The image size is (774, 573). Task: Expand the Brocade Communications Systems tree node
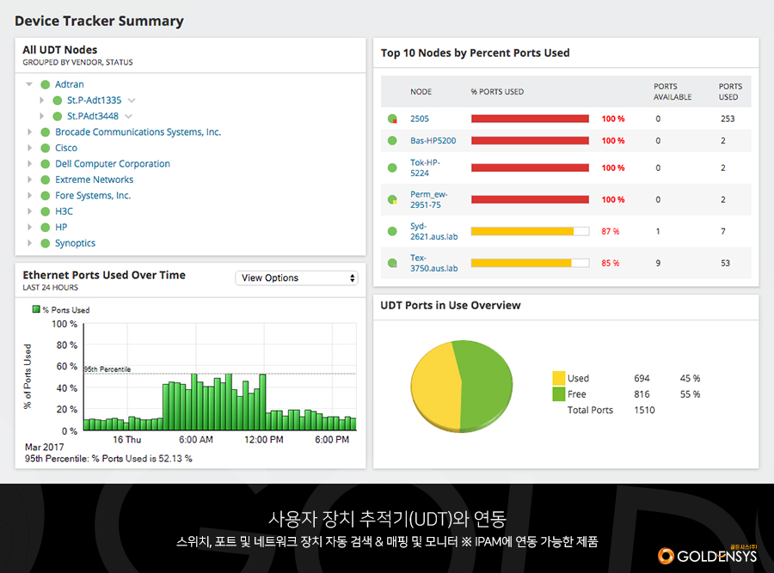tap(29, 132)
